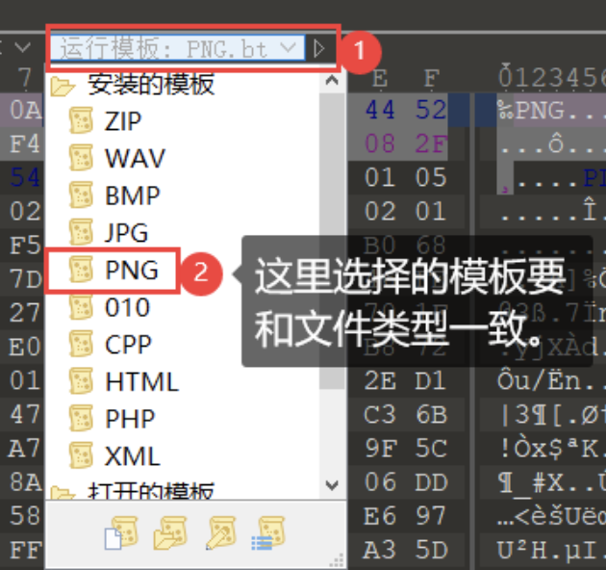Pick the HTML template from list
Screen dimensions: 606x570
coord(141,381)
